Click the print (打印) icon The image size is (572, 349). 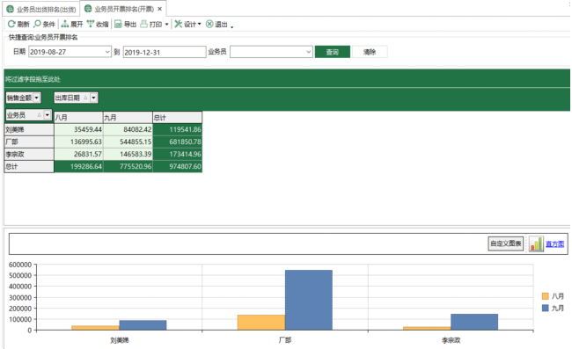143,24
